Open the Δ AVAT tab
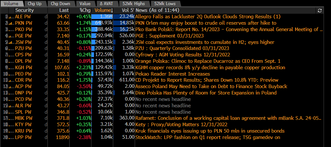Viewport: 331px width, 147px height. pyautogui.click(x=106, y=4)
